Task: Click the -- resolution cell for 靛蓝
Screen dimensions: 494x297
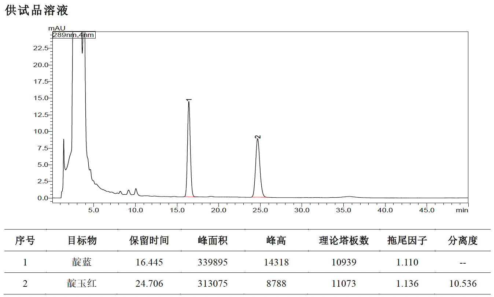Action: (463, 263)
